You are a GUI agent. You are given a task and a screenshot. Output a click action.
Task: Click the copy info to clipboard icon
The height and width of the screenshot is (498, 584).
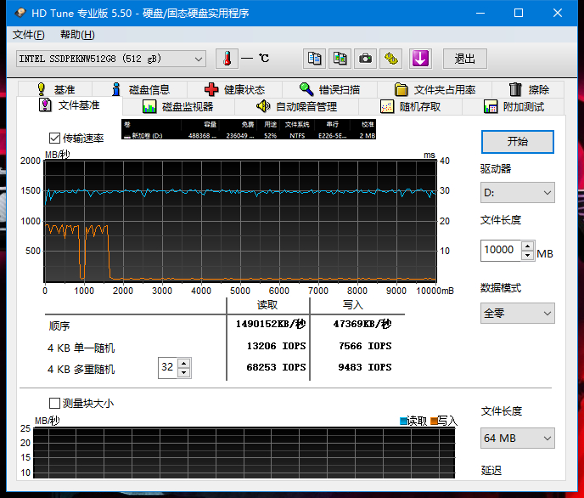315,59
